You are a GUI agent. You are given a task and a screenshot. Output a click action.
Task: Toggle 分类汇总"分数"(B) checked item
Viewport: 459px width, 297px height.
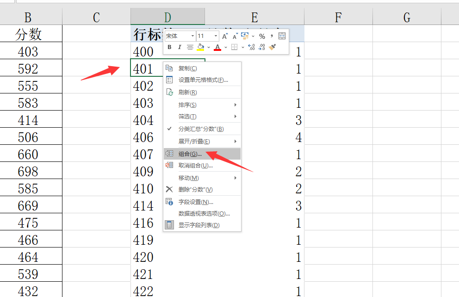pyautogui.click(x=202, y=129)
